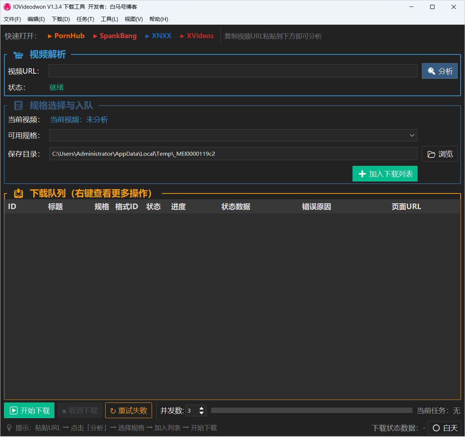Screen dimensions: 465x437
Task: Click the SpankBang quick-open link
Action: point(115,36)
